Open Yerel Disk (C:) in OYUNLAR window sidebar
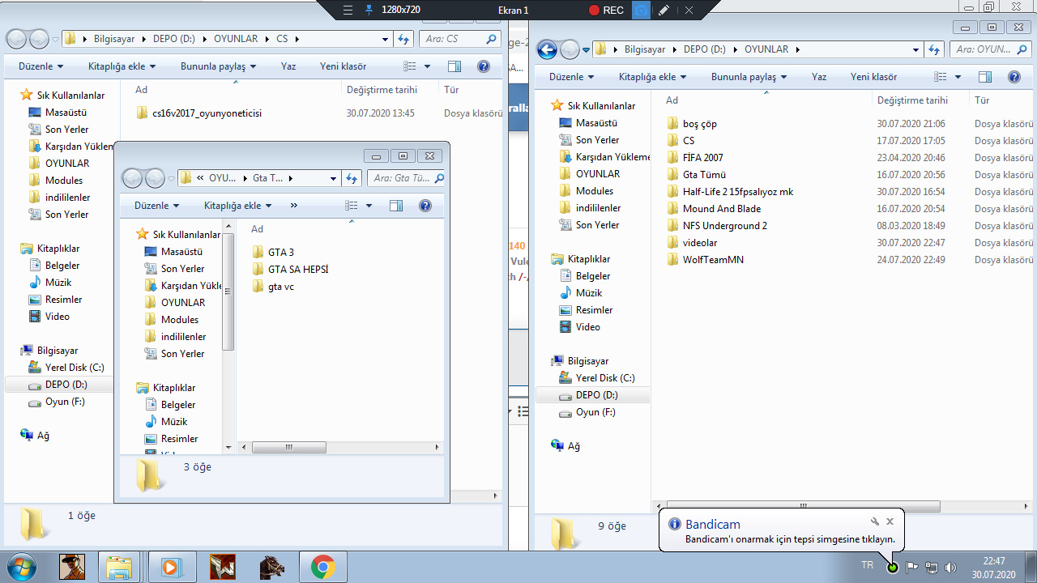Viewport: 1037px width, 583px height. coord(605,378)
